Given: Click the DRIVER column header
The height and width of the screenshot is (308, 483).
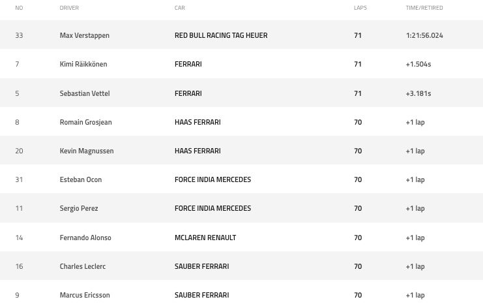Looking at the screenshot, I should (x=69, y=8).
